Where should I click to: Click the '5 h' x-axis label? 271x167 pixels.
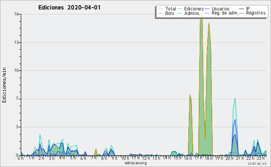pos(73,158)
